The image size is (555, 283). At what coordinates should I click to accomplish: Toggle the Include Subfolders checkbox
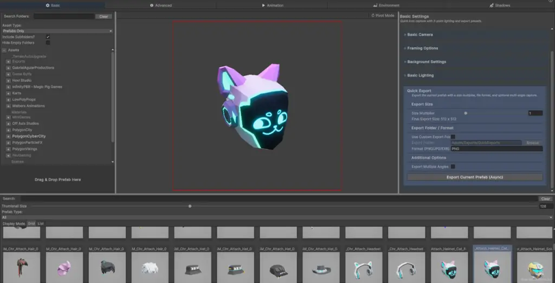point(48,37)
